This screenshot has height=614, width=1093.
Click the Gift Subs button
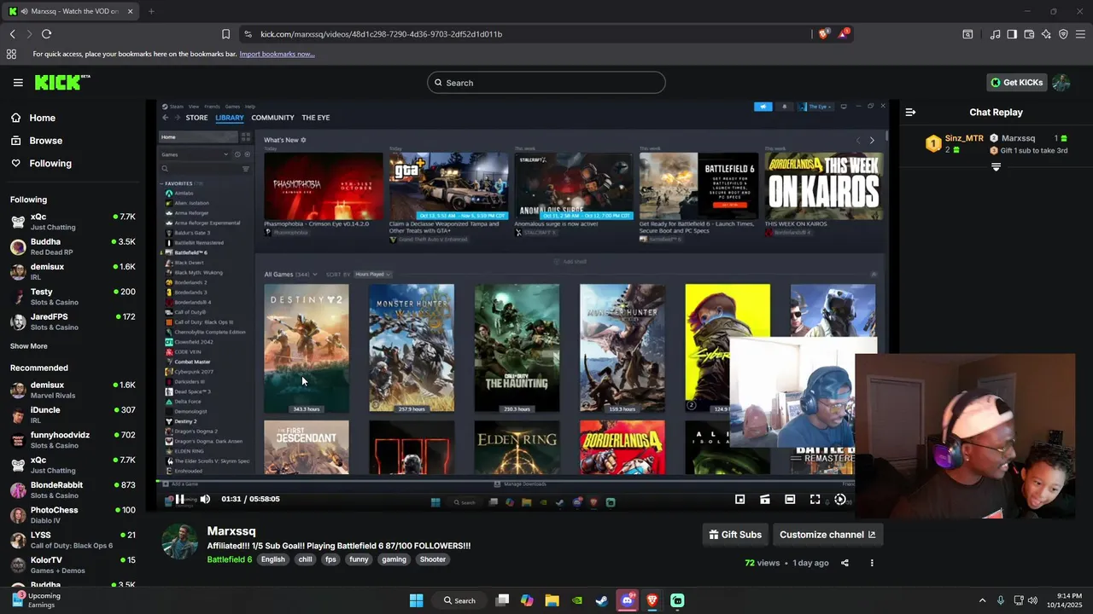tap(735, 535)
